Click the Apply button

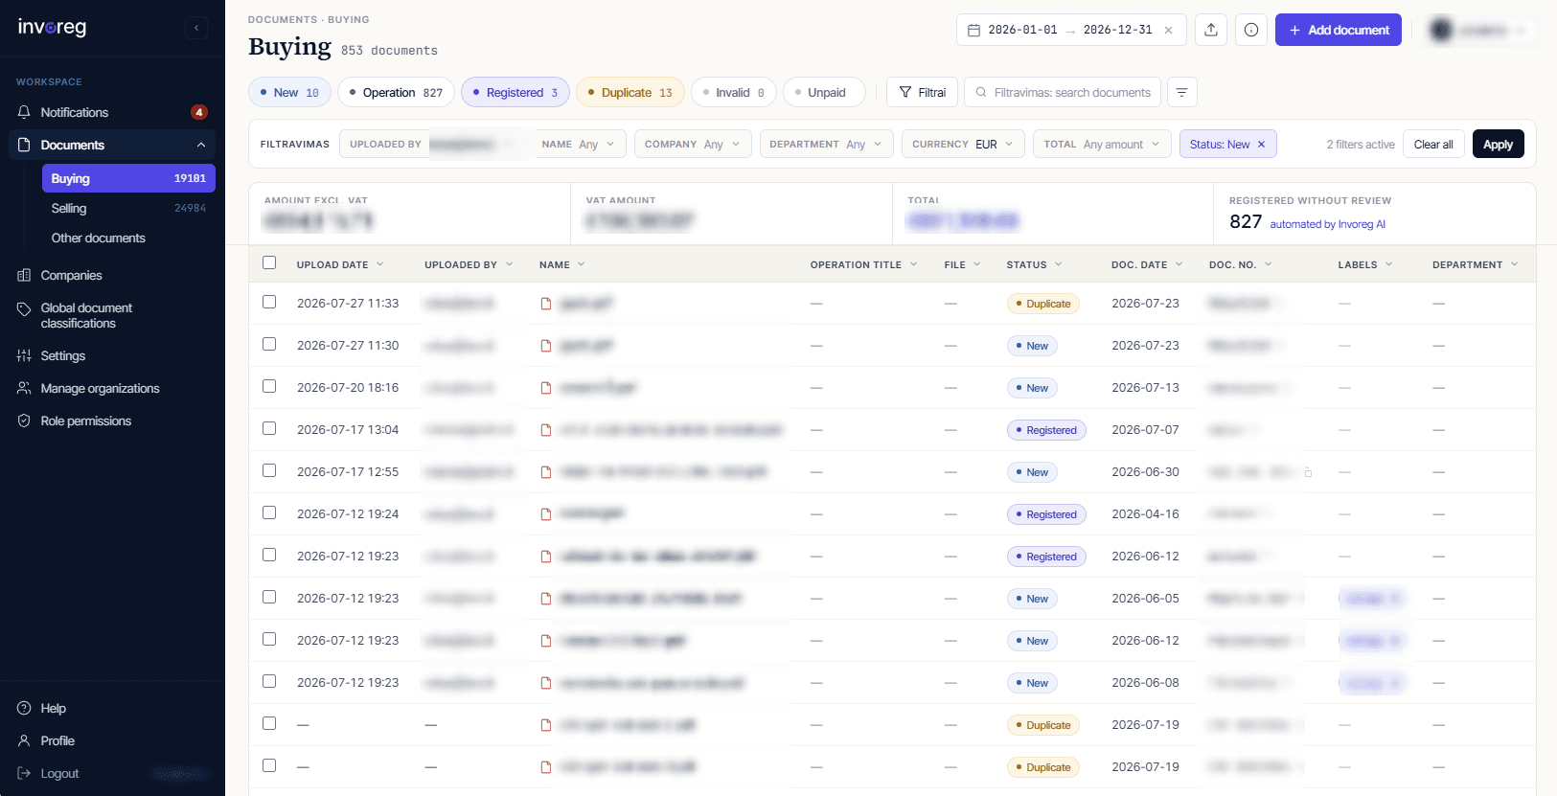click(1498, 144)
